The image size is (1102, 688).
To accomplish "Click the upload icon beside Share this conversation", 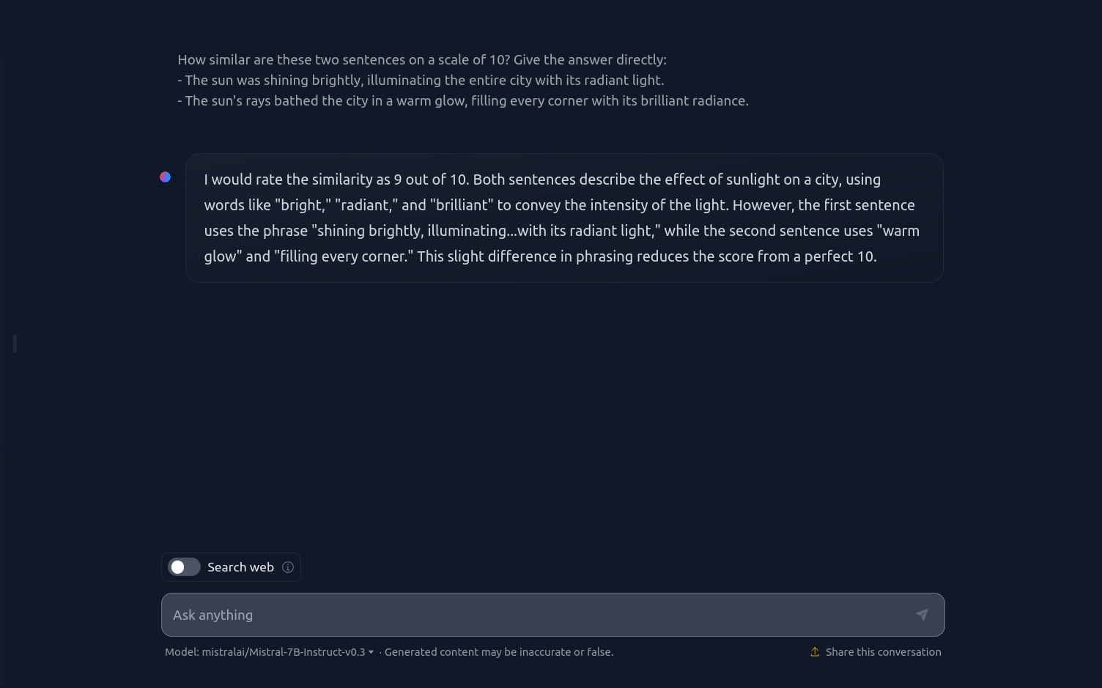I will click(815, 652).
